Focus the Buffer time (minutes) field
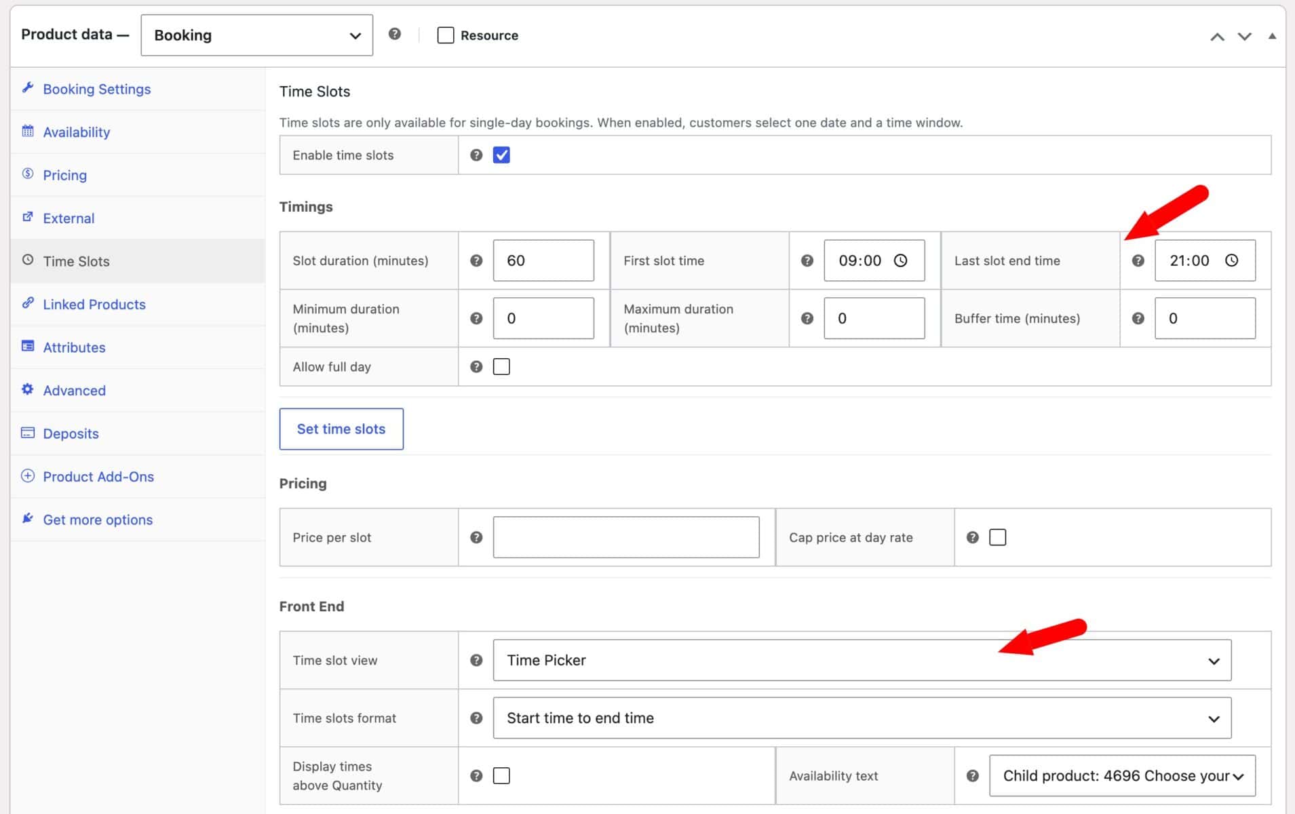The width and height of the screenshot is (1295, 814). pyautogui.click(x=1205, y=318)
